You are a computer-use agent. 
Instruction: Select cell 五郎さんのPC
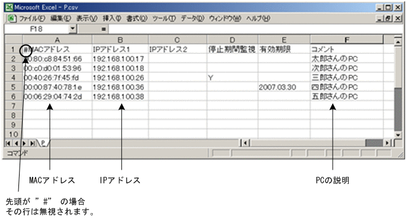tap(347, 97)
